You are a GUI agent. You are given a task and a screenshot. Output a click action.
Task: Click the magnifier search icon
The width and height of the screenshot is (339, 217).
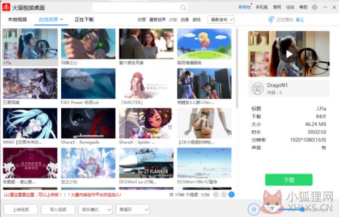183,7
